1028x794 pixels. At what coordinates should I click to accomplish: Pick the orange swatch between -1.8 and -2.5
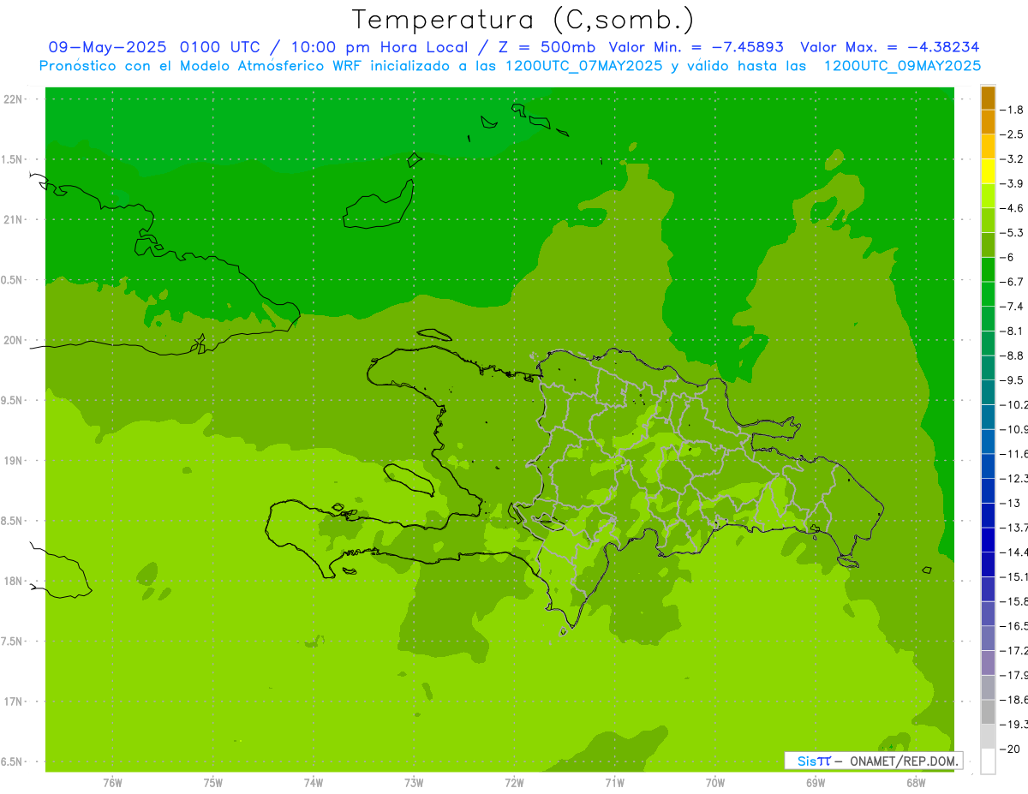pos(988,122)
